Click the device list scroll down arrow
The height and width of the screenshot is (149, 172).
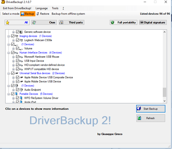165,101
